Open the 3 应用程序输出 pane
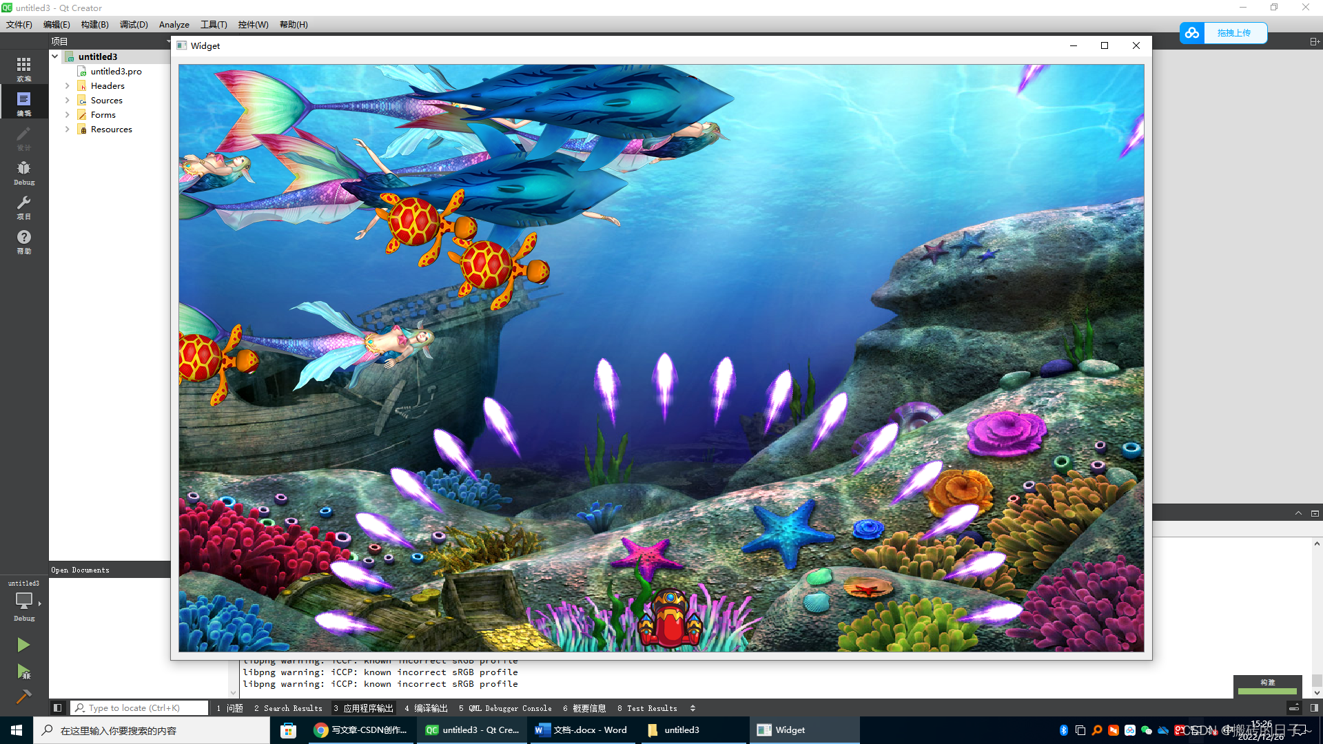 [363, 708]
